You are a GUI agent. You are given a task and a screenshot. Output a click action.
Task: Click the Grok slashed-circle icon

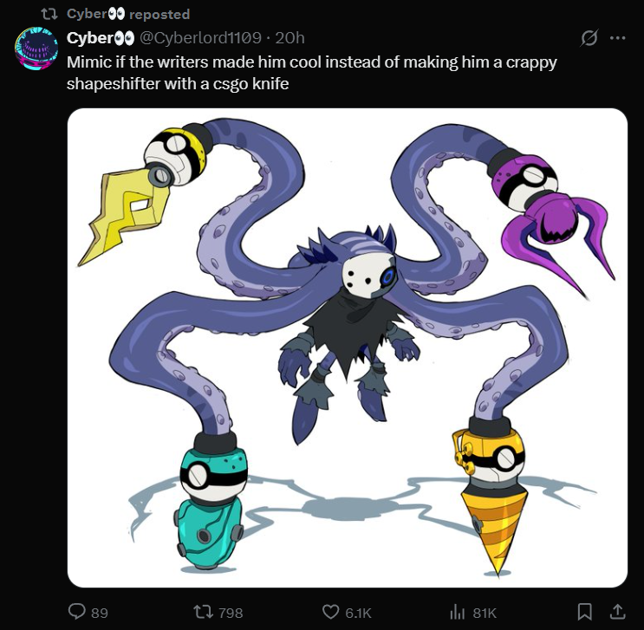point(589,38)
